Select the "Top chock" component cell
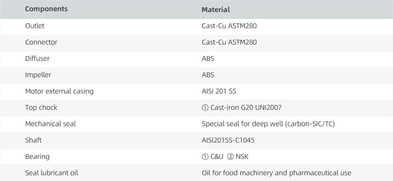This screenshot has height=181, width=393. [x=41, y=107]
